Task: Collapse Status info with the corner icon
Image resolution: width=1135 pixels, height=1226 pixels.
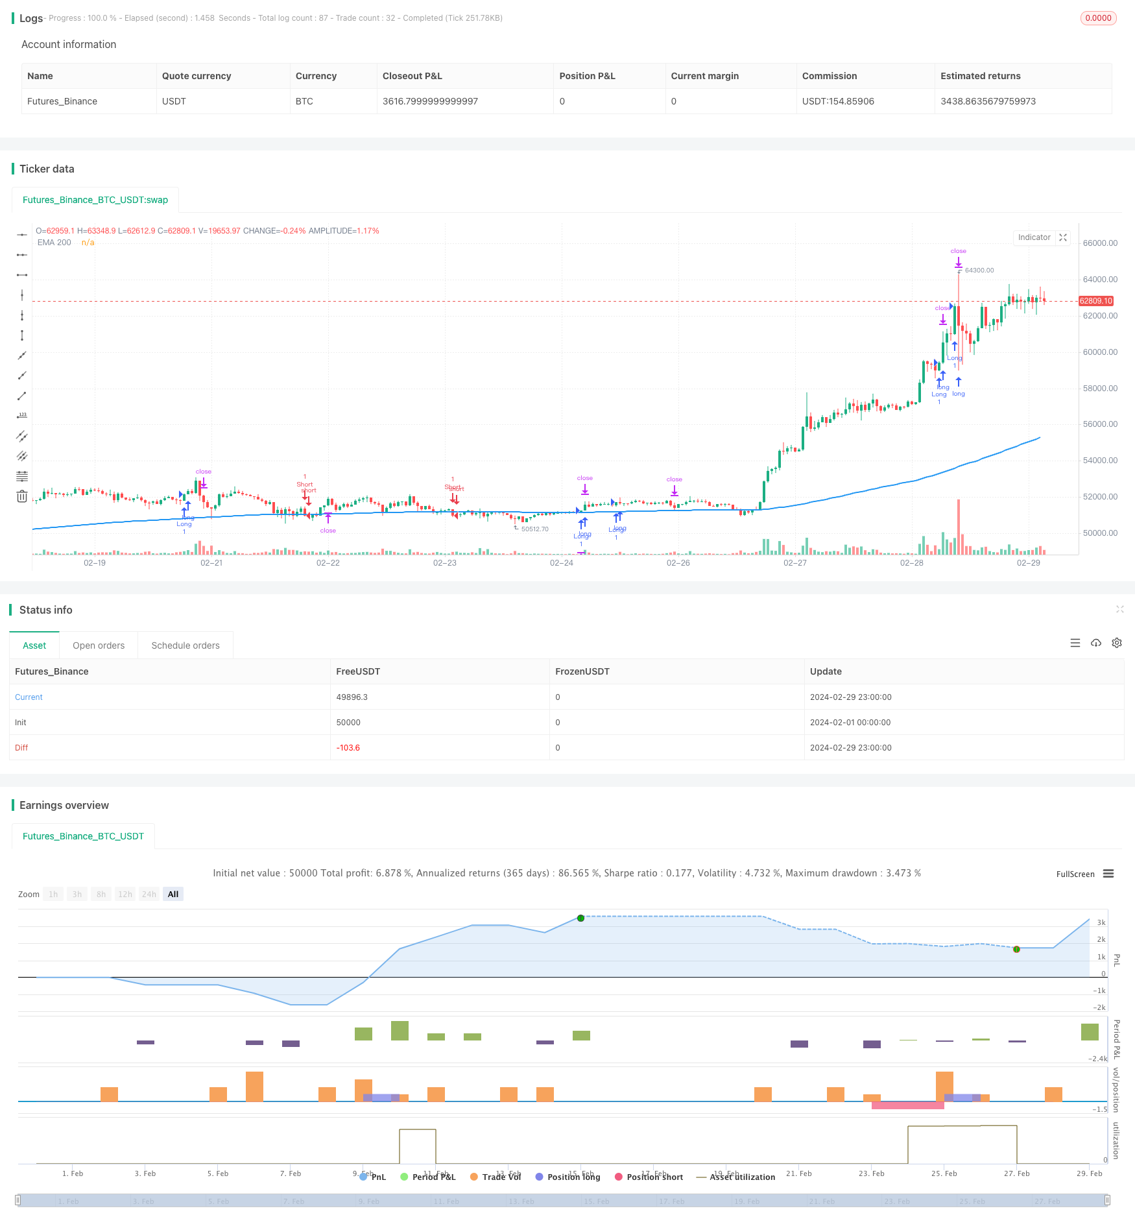Action: (x=1119, y=609)
